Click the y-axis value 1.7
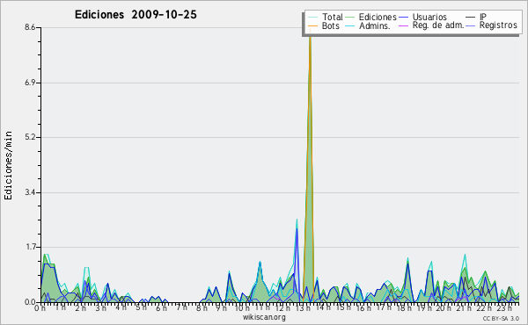Viewport: 528px width, 325px height. tap(30, 247)
